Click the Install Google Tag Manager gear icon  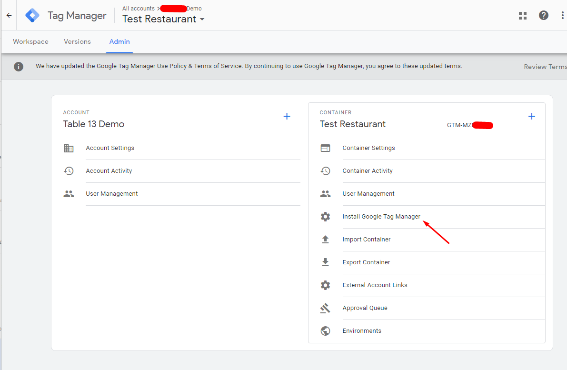(x=326, y=217)
